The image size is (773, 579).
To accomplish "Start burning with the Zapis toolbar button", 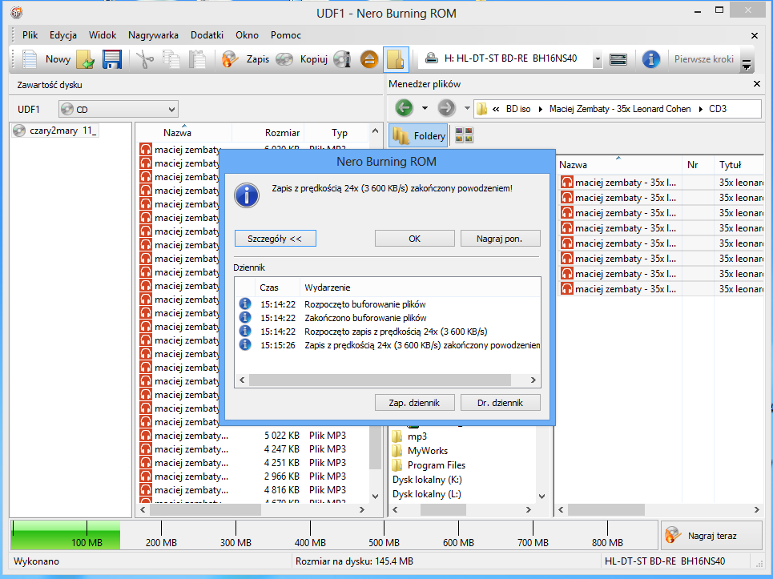I will click(245, 59).
